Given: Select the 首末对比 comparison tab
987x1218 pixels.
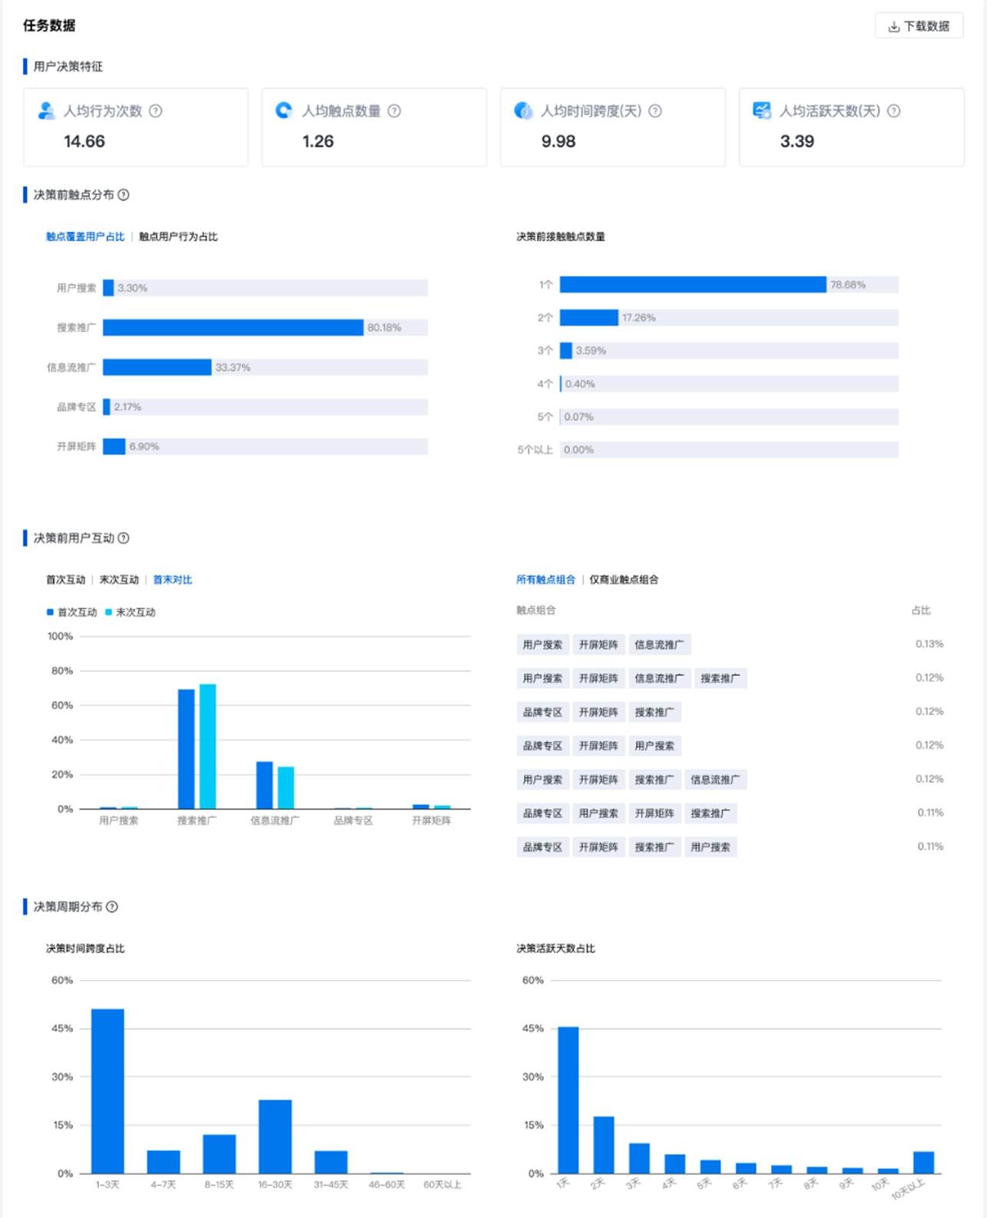Looking at the screenshot, I should [173, 580].
